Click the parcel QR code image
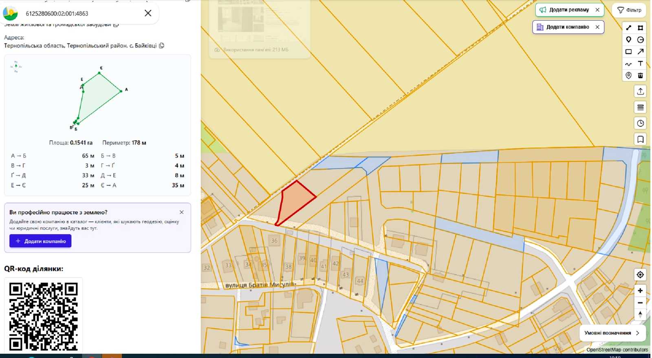 [x=43, y=316]
